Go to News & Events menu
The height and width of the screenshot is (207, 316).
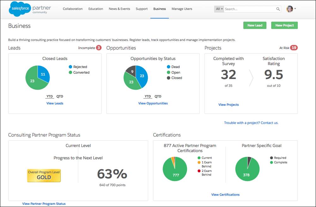[x=119, y=9]
